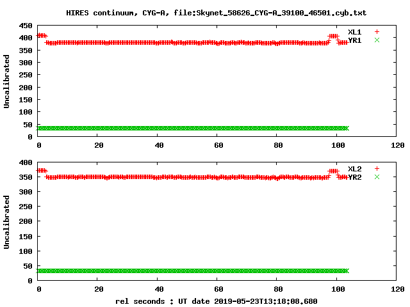Click the 450 y-axis value in the top plot
Screen dimensions: 410x307
(26, 26)
